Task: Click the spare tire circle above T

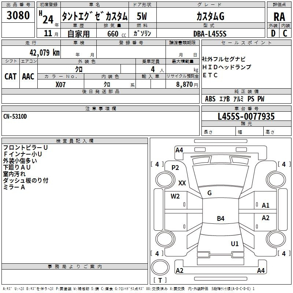Action: pyautogui.click(x=160, y=267)
